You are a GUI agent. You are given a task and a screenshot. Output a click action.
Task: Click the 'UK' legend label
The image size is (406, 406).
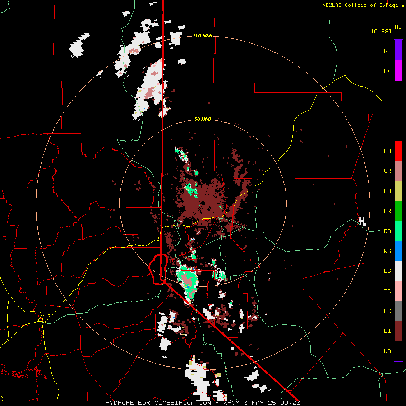coord(387,71)
